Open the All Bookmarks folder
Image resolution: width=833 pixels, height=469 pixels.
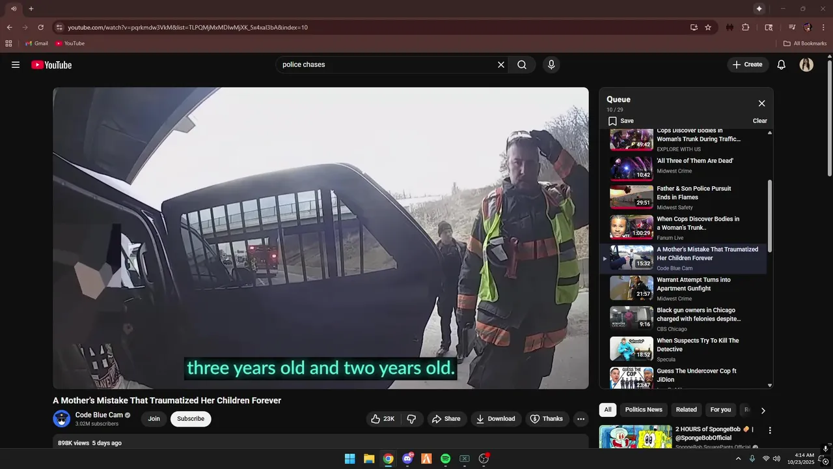click(805, 43)
